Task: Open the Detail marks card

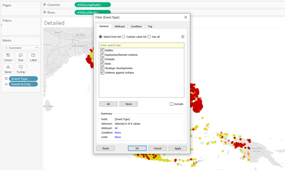Action: [8, 69]
